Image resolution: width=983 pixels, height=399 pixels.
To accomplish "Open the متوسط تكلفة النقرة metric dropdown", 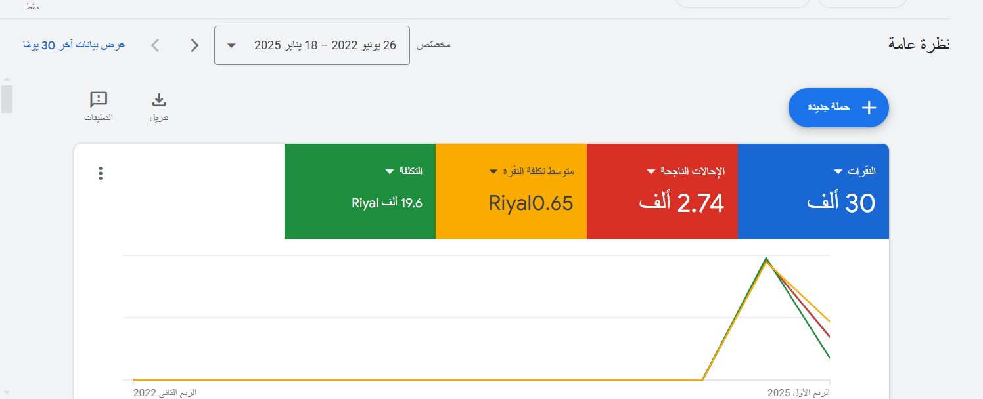I will click(493, 171).
